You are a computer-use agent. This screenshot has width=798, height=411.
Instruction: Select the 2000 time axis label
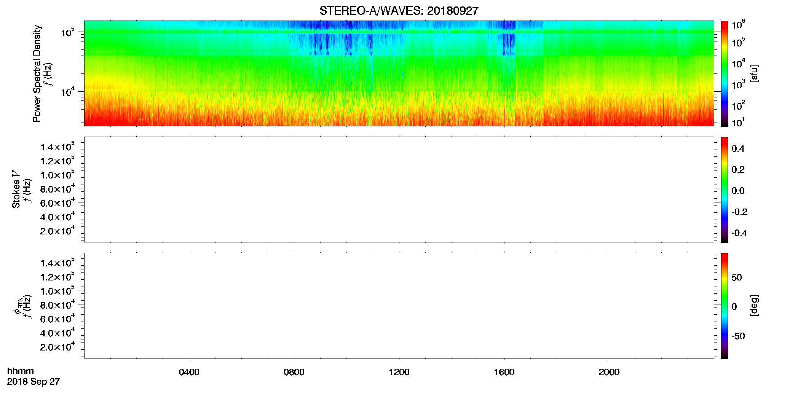point(609,372)
